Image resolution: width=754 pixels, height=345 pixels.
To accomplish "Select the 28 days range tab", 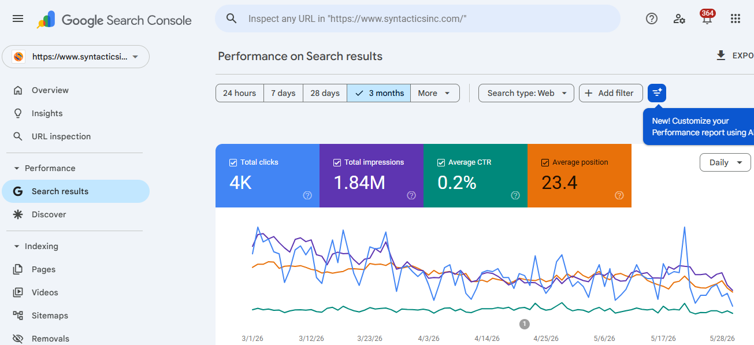I will click(325, 93).
